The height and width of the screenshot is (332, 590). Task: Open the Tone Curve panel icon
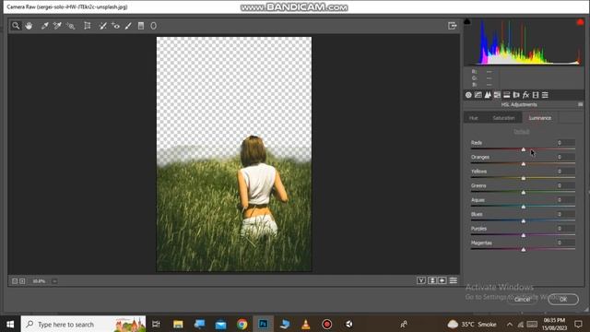coord(478,95)
